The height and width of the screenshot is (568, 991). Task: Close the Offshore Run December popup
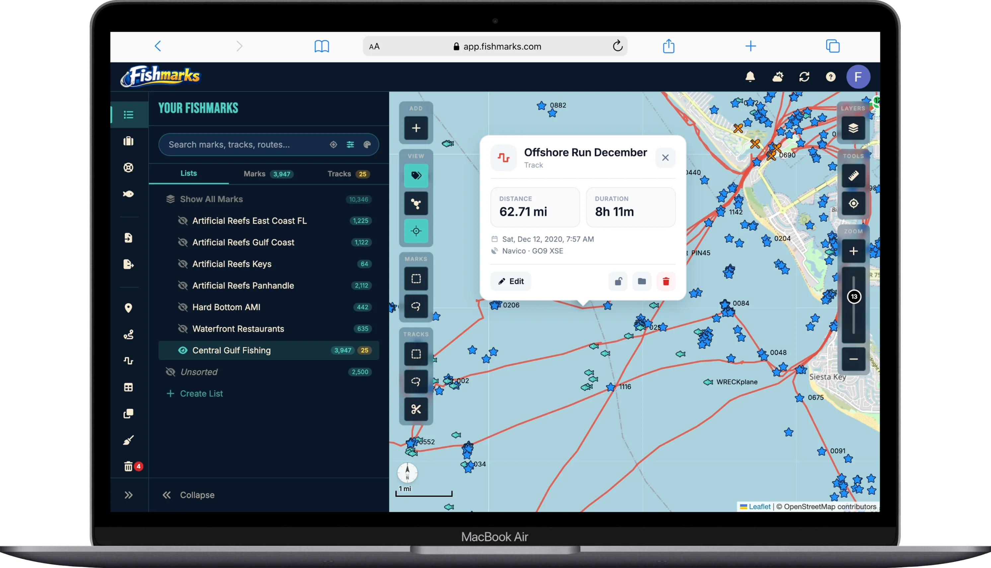665,158
